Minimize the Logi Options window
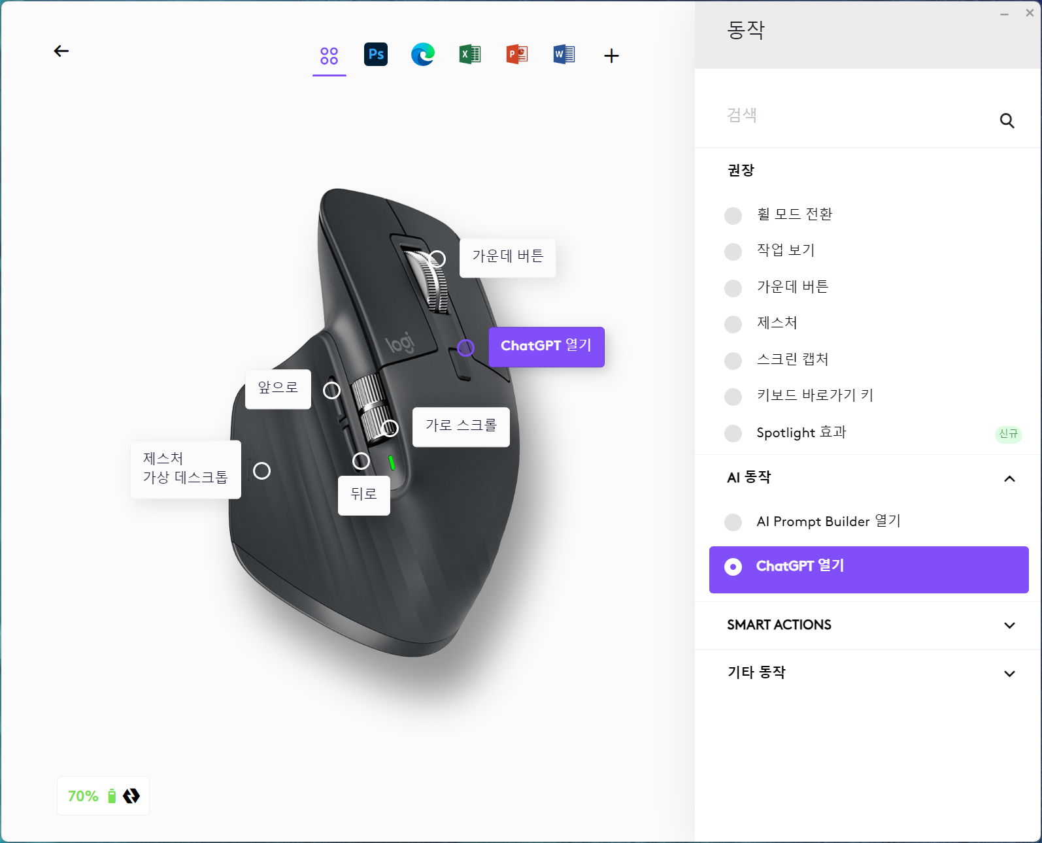 1004,14
